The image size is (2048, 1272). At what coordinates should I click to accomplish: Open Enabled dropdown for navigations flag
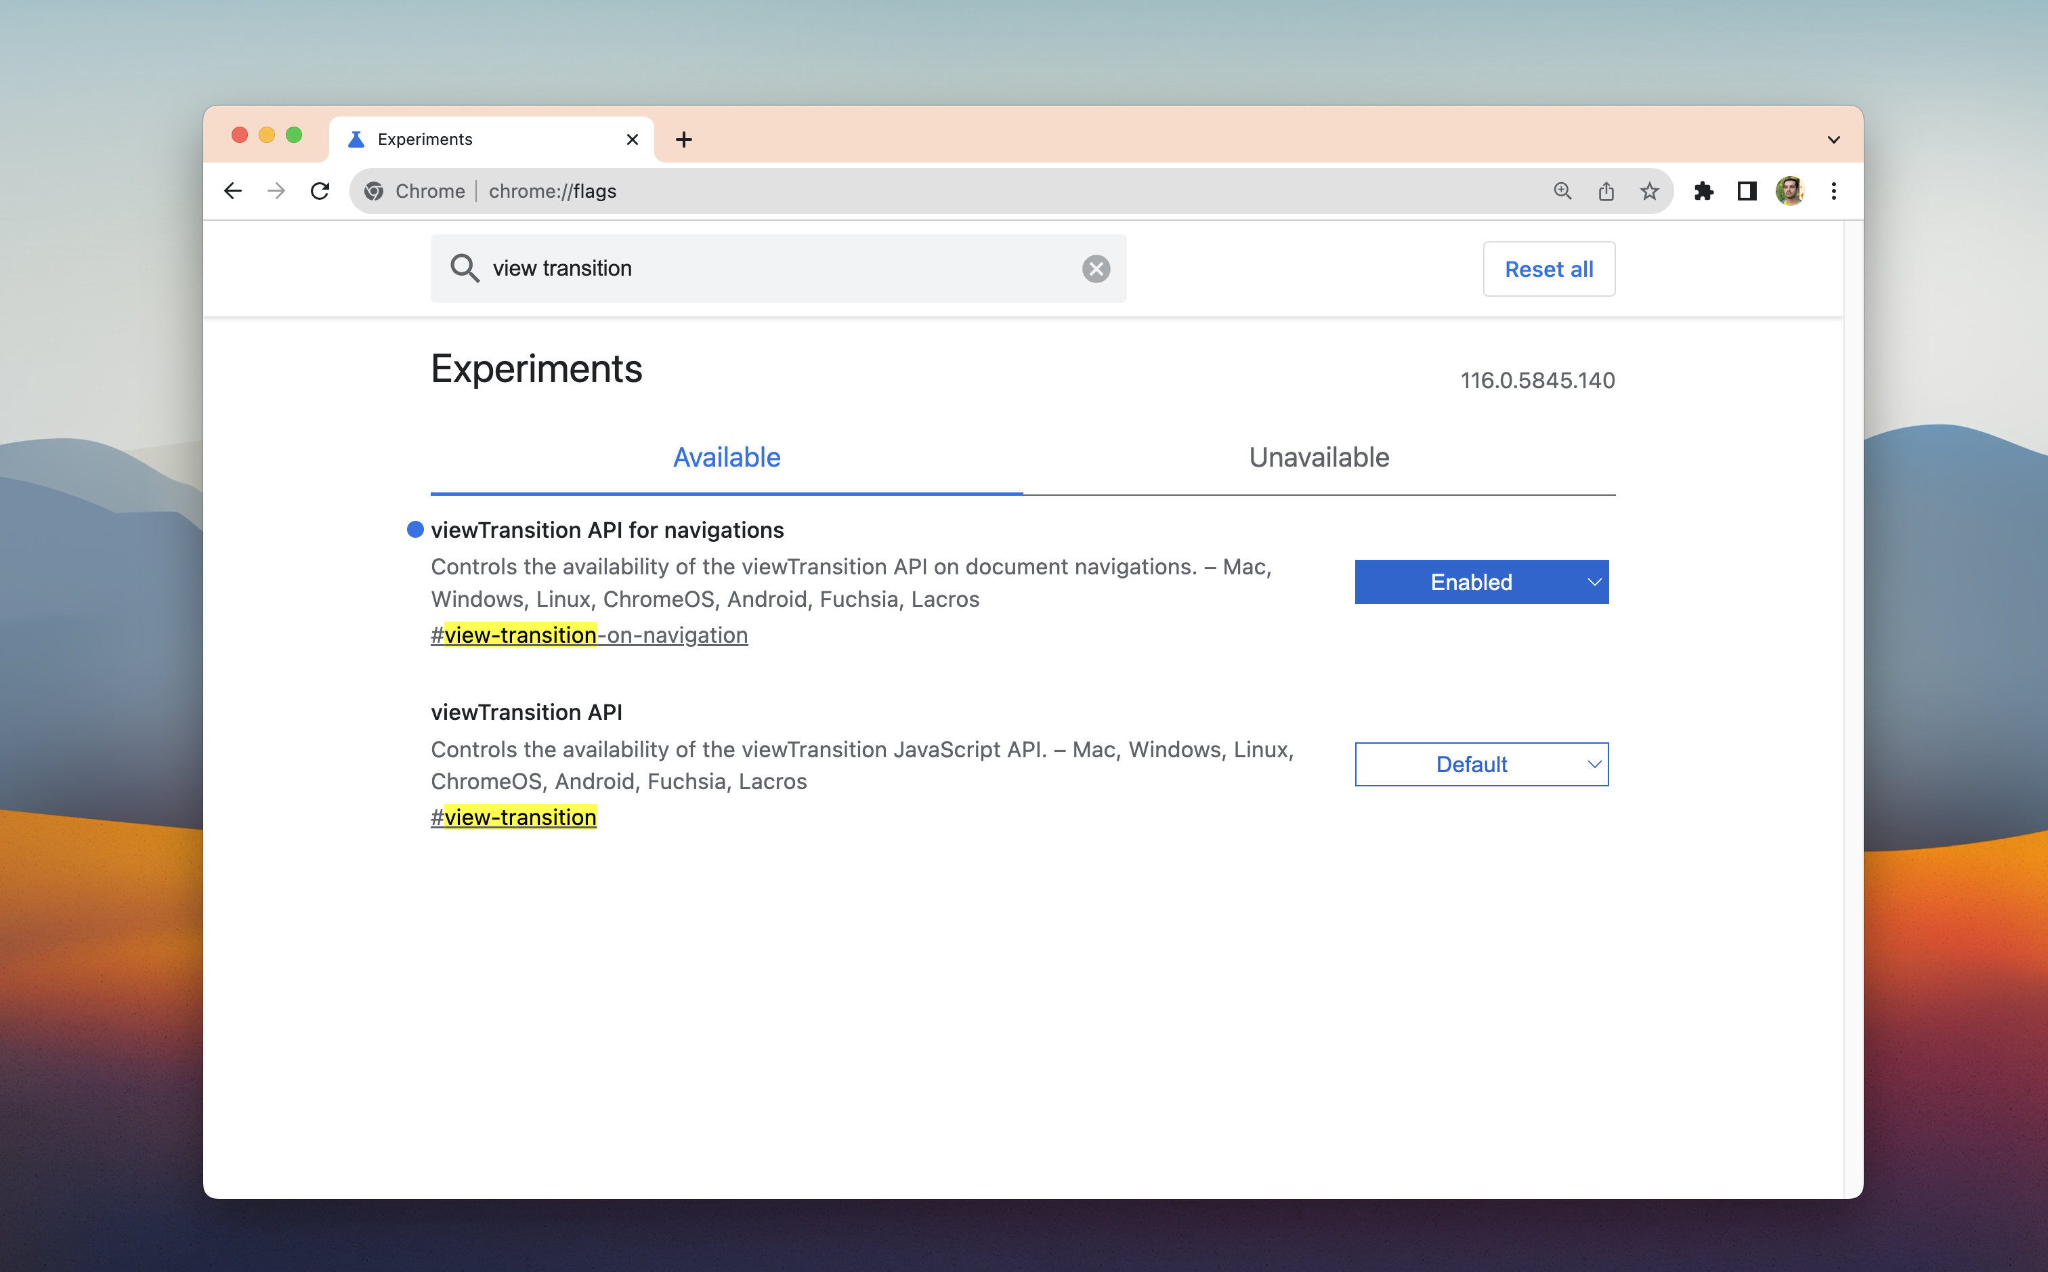point(1481,582)
